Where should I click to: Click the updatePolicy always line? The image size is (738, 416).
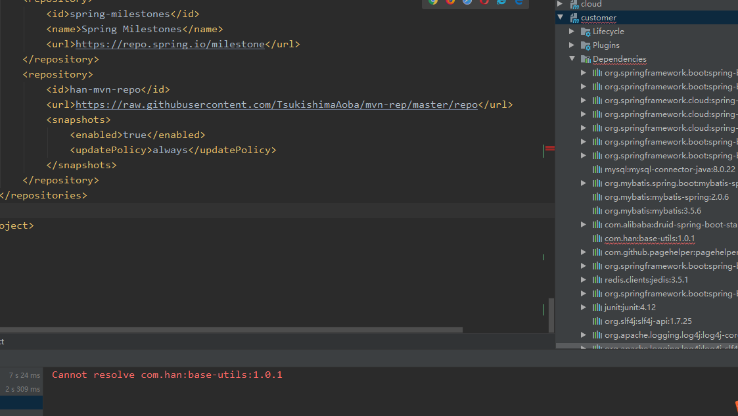173,150
